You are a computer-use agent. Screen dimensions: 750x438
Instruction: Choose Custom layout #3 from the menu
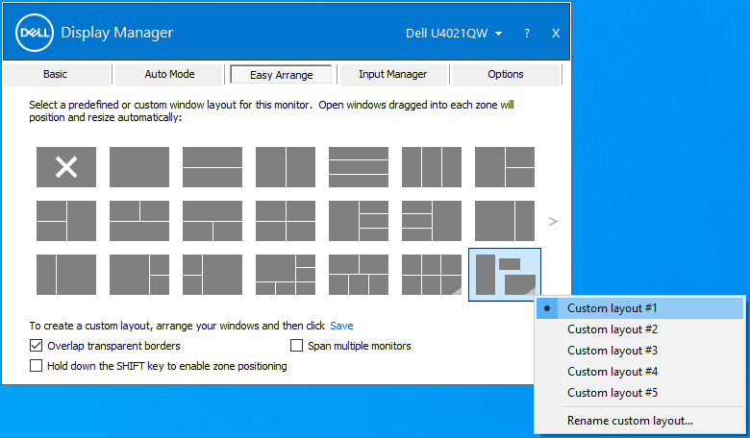pyautogui.click(x=612, y=351)
